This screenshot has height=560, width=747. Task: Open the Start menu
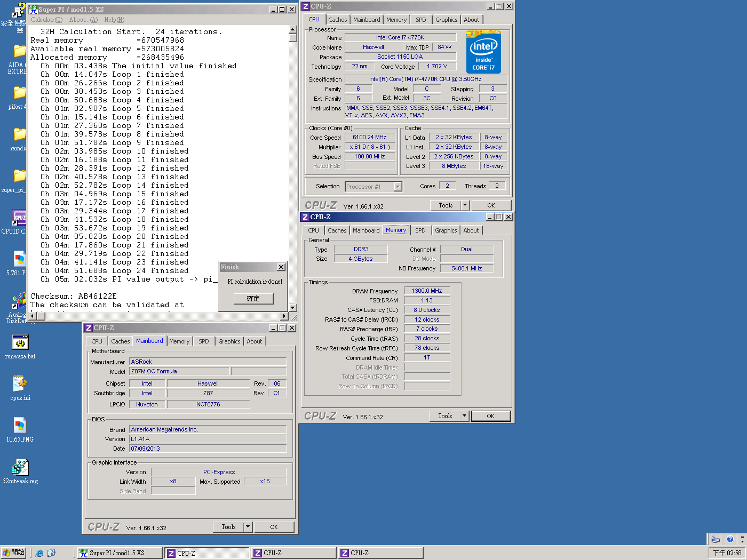coord(13,553)
